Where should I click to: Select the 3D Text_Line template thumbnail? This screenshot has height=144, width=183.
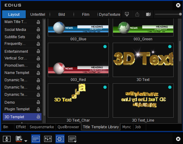click(143, 100)
